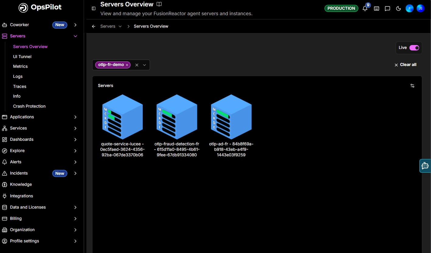Open the Logs page

pyautogui.click(x=18, y=77)
